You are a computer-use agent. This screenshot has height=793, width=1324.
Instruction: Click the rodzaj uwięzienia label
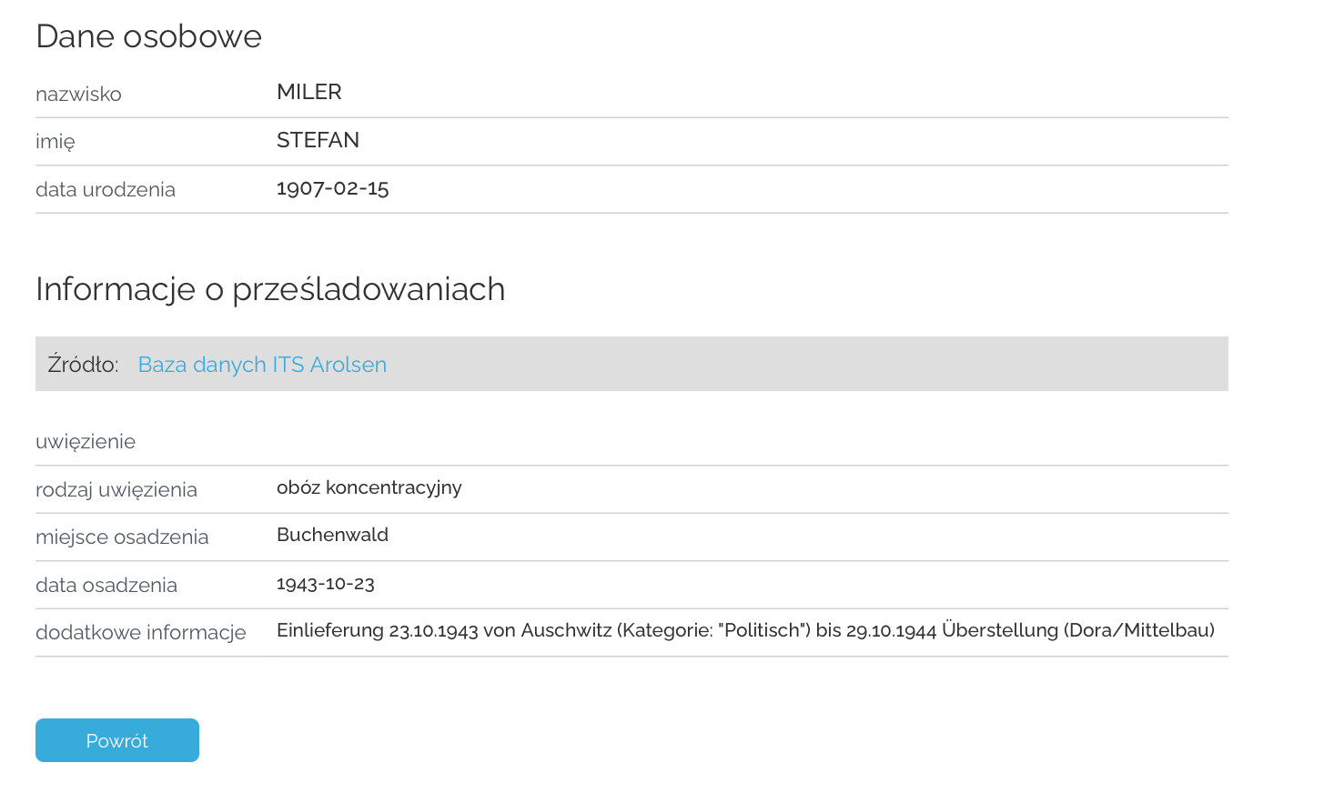[x=116, y=490]
